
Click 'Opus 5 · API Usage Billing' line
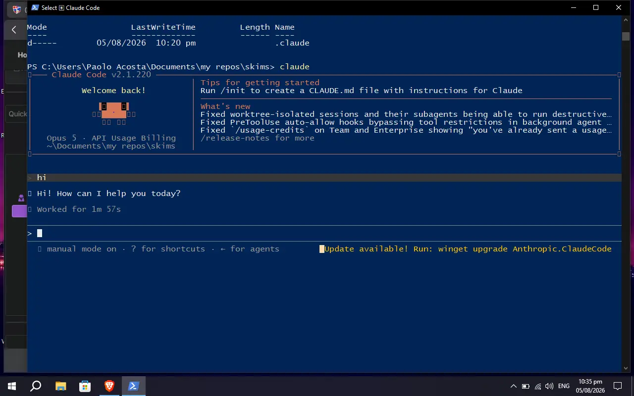click(x=111, y=138)
